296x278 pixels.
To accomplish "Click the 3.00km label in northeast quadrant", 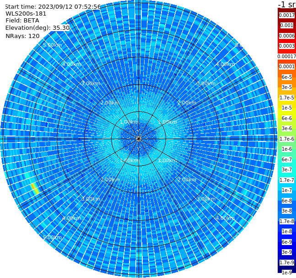I will (206, 83).
